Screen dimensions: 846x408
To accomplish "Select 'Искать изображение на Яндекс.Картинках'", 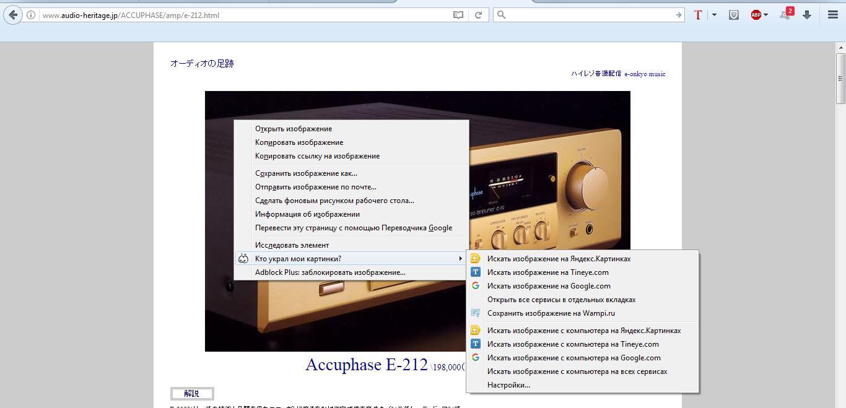I will tap(583, 259).
